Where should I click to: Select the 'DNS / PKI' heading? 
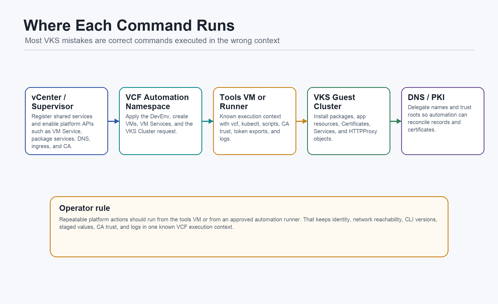tap(426, 97)
